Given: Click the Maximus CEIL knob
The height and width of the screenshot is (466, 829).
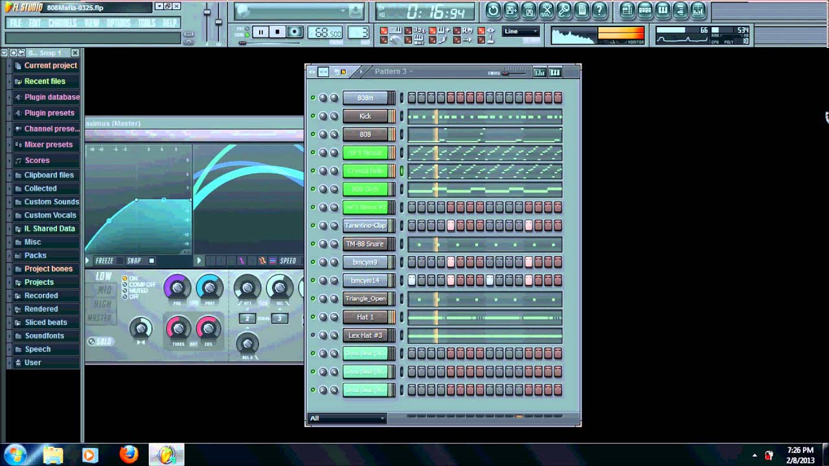Looking at the screenshot, I should 208,329.
